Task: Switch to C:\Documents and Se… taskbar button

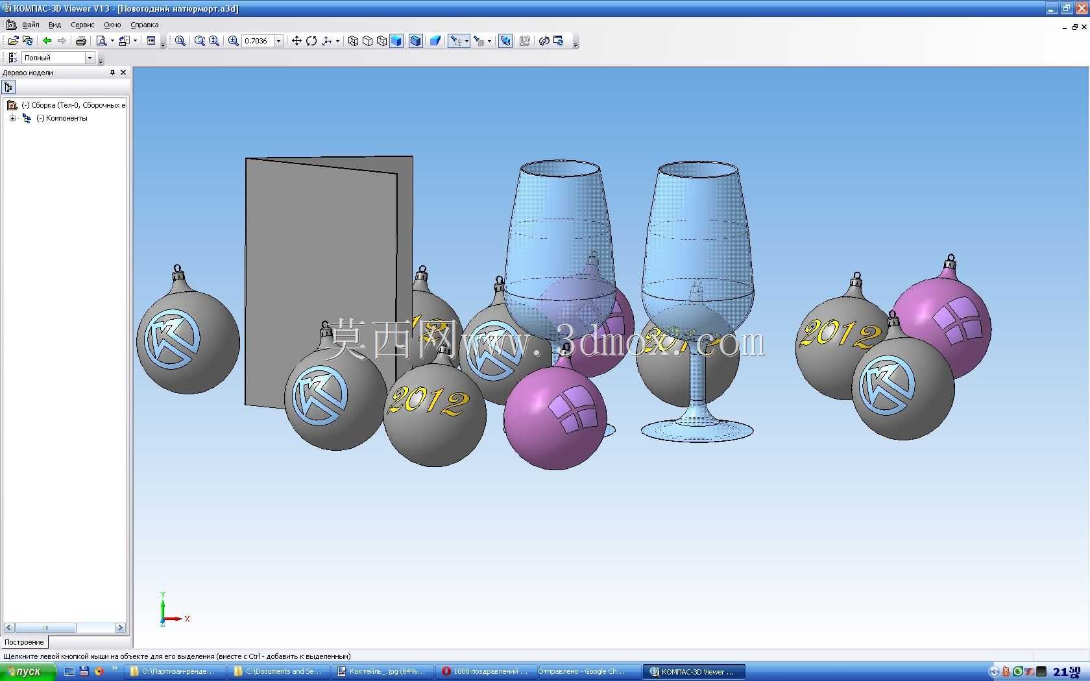Action: pos(280,671)
